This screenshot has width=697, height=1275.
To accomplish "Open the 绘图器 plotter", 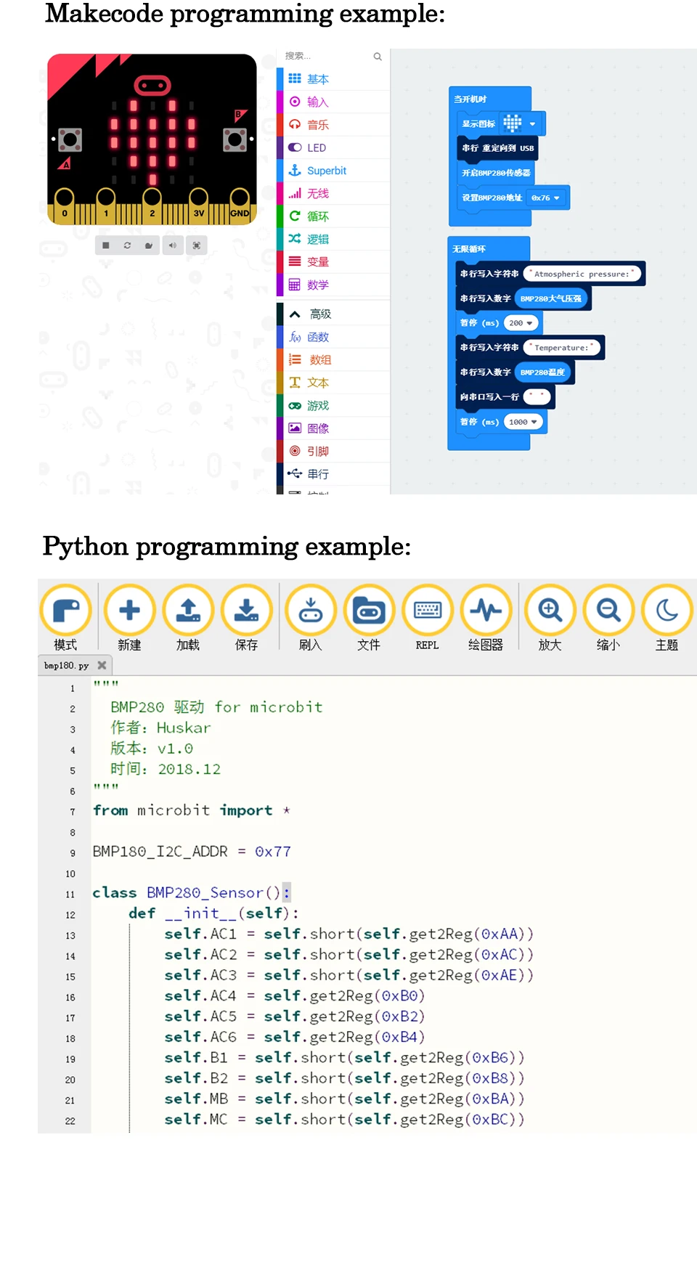I will 485,611.
